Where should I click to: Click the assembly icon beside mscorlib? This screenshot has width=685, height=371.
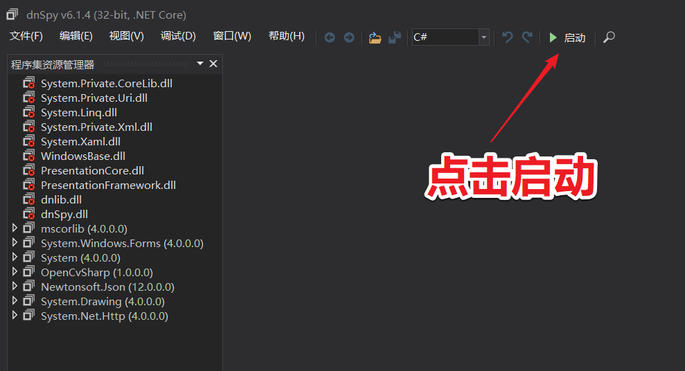point(29,228)
